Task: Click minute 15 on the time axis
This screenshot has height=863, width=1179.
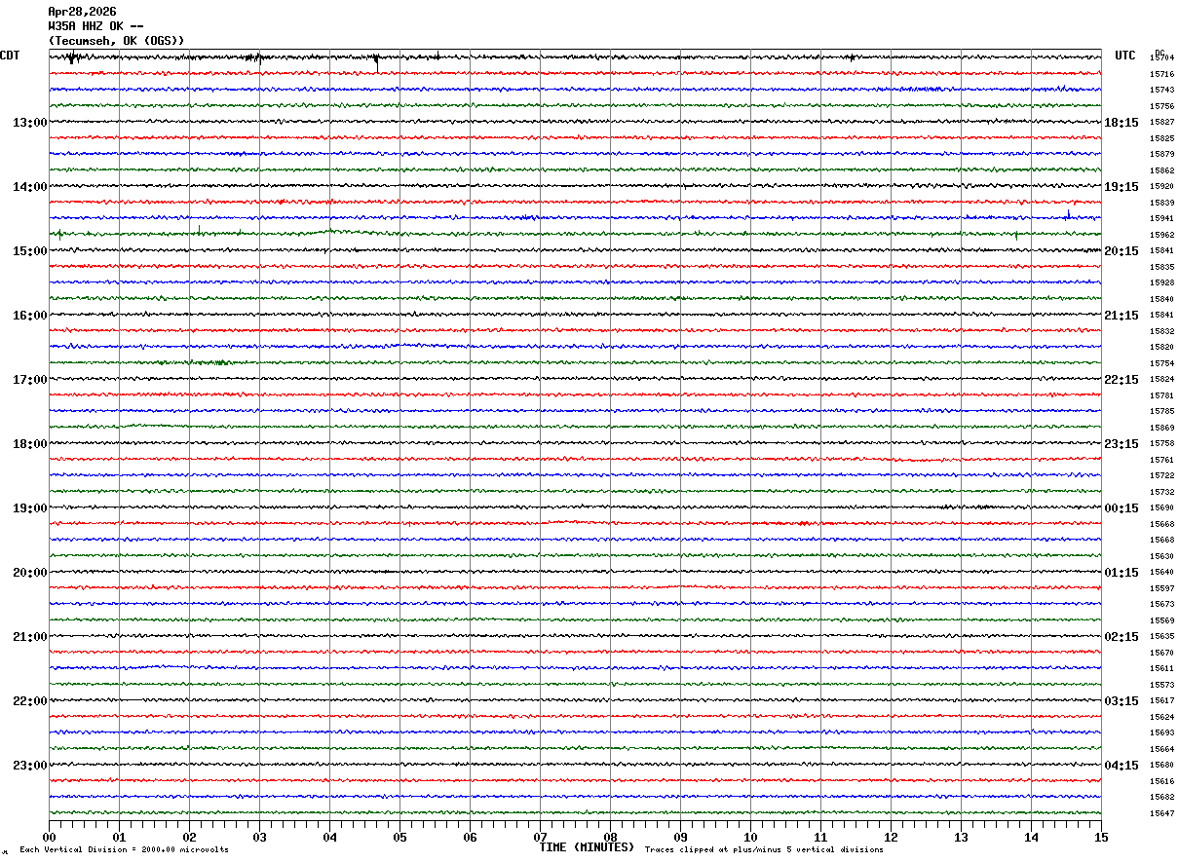Action: [x=1101, y=837]
